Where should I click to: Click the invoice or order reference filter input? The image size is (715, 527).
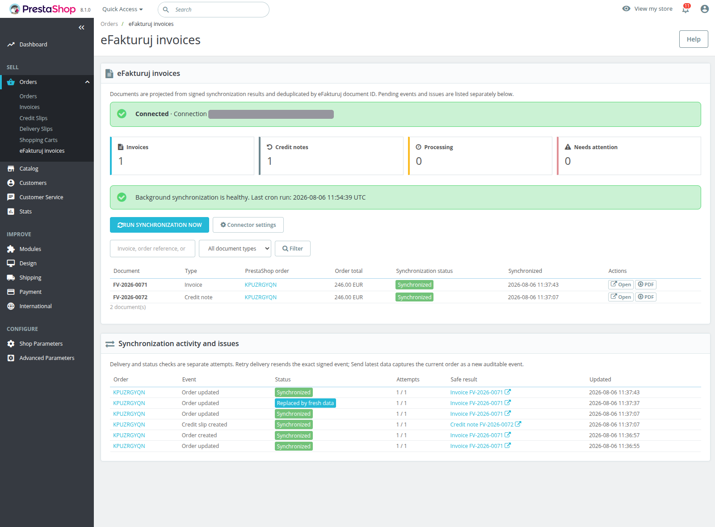coord(152,249)
